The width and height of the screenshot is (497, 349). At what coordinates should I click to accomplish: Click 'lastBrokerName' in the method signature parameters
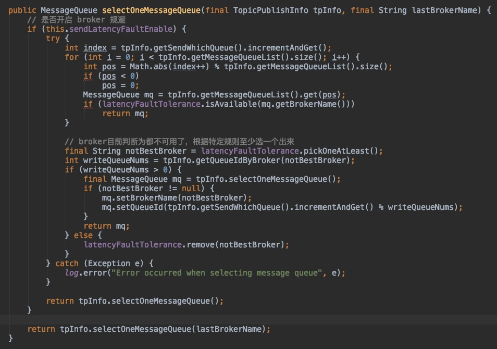[444, 10]
